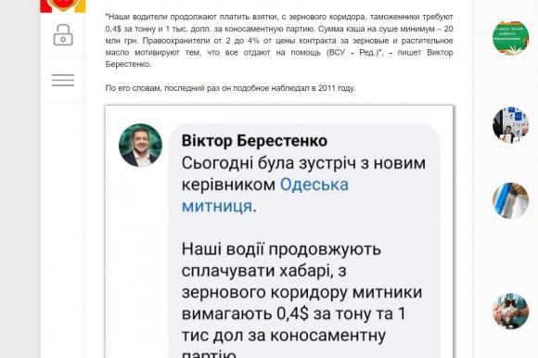
Task: Click the line зернового коридору митники
Action: click(302, 292)
